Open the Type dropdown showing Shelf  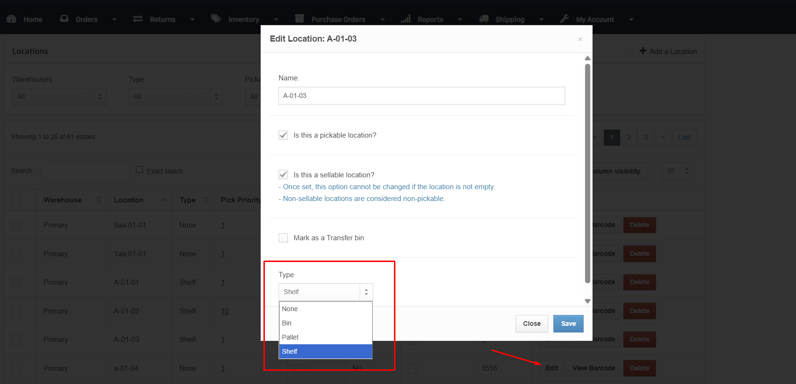(x=325, y=292)
